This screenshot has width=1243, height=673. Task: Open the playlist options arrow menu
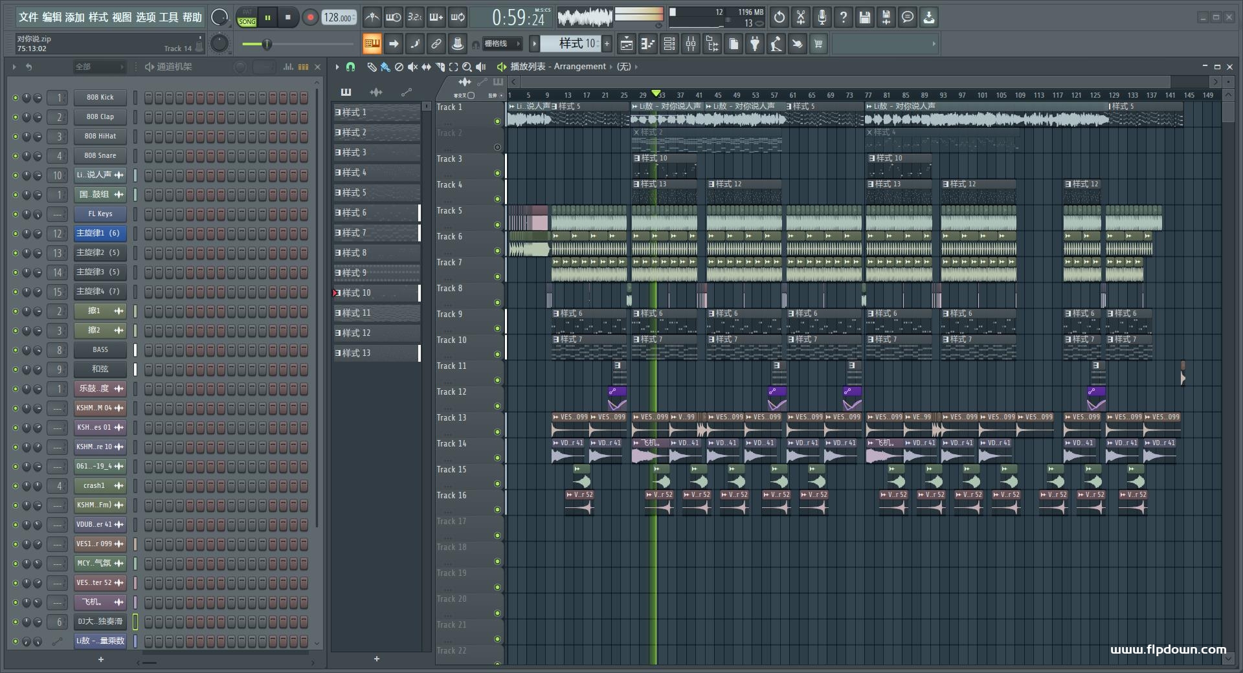[x=337, y=67]
